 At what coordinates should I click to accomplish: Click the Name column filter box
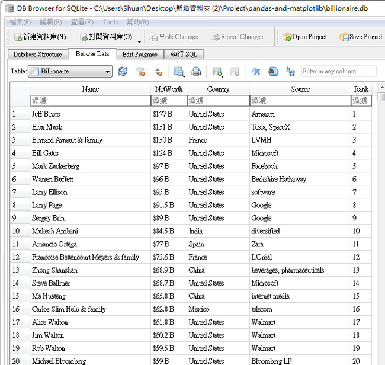click(x=90, y=101)
